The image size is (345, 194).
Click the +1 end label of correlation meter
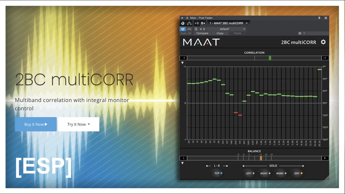point(325,58)
